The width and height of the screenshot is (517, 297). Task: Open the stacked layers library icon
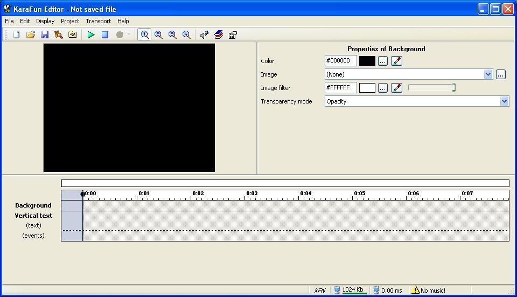(x=218, y=34)
